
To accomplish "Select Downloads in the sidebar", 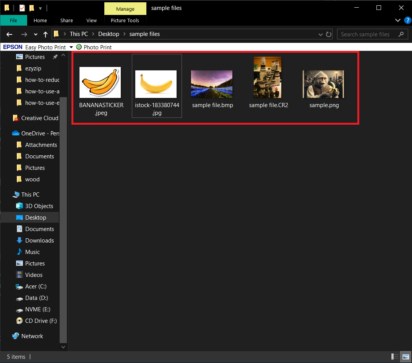I will (39, 240).
